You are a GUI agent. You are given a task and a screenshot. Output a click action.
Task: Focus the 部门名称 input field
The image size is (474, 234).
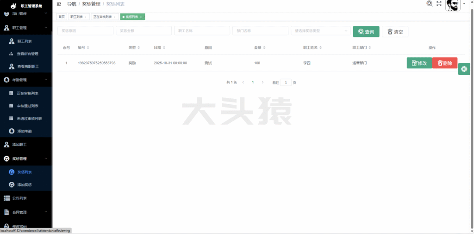(x=260, y=31)
